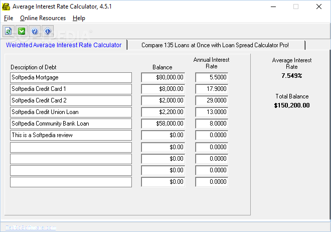
Task: Click the 'Balance' column header
Action: click(x=162, y=67)
